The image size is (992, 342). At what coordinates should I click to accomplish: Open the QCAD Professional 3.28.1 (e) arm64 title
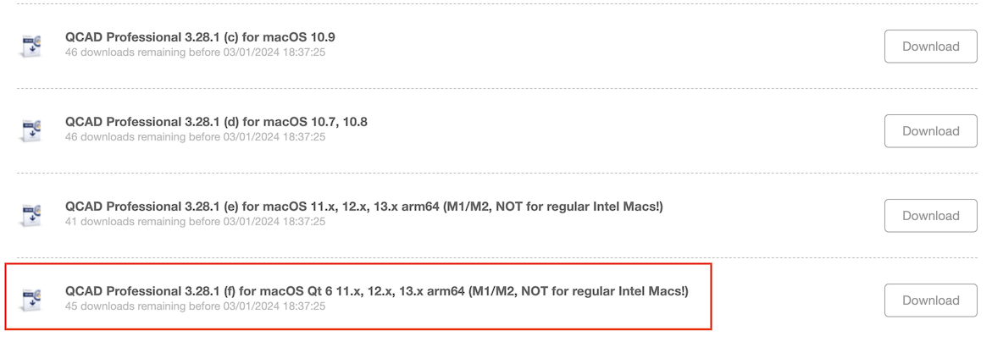364,207
